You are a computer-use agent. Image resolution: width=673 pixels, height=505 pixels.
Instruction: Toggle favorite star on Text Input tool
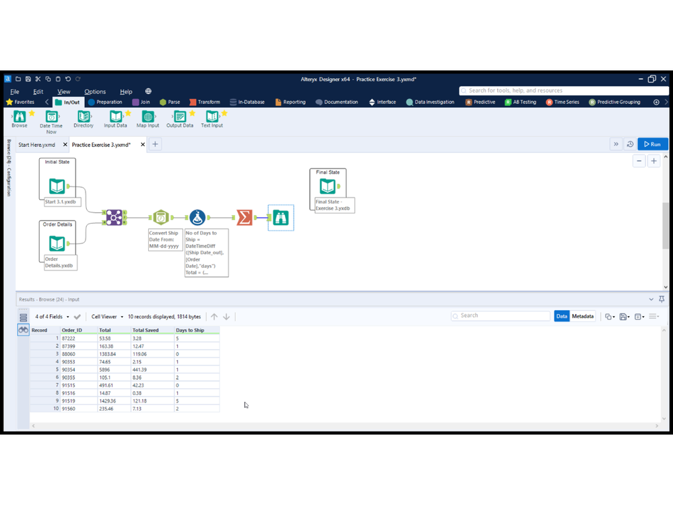224,113
